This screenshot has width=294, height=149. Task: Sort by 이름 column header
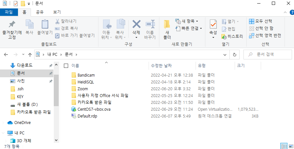[75, 66]
